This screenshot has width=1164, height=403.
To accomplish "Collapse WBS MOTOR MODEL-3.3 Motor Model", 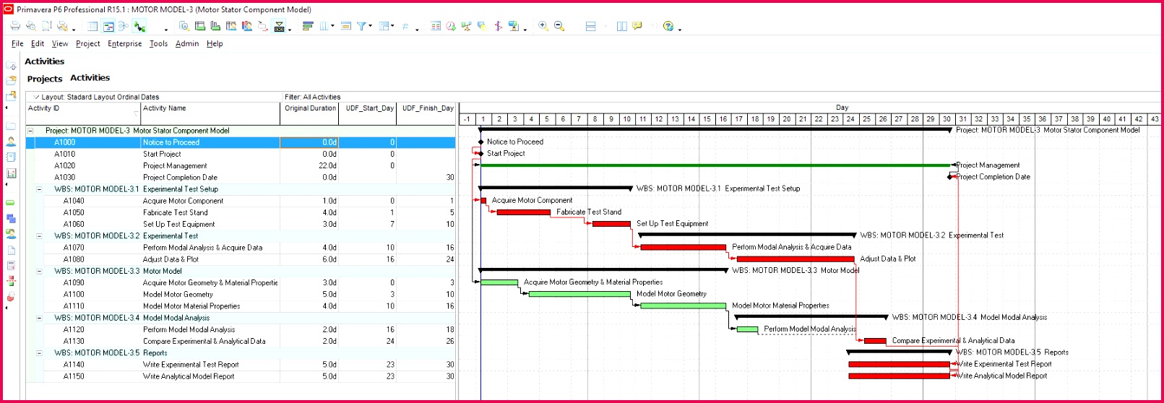I will click(x=40, y=272).
